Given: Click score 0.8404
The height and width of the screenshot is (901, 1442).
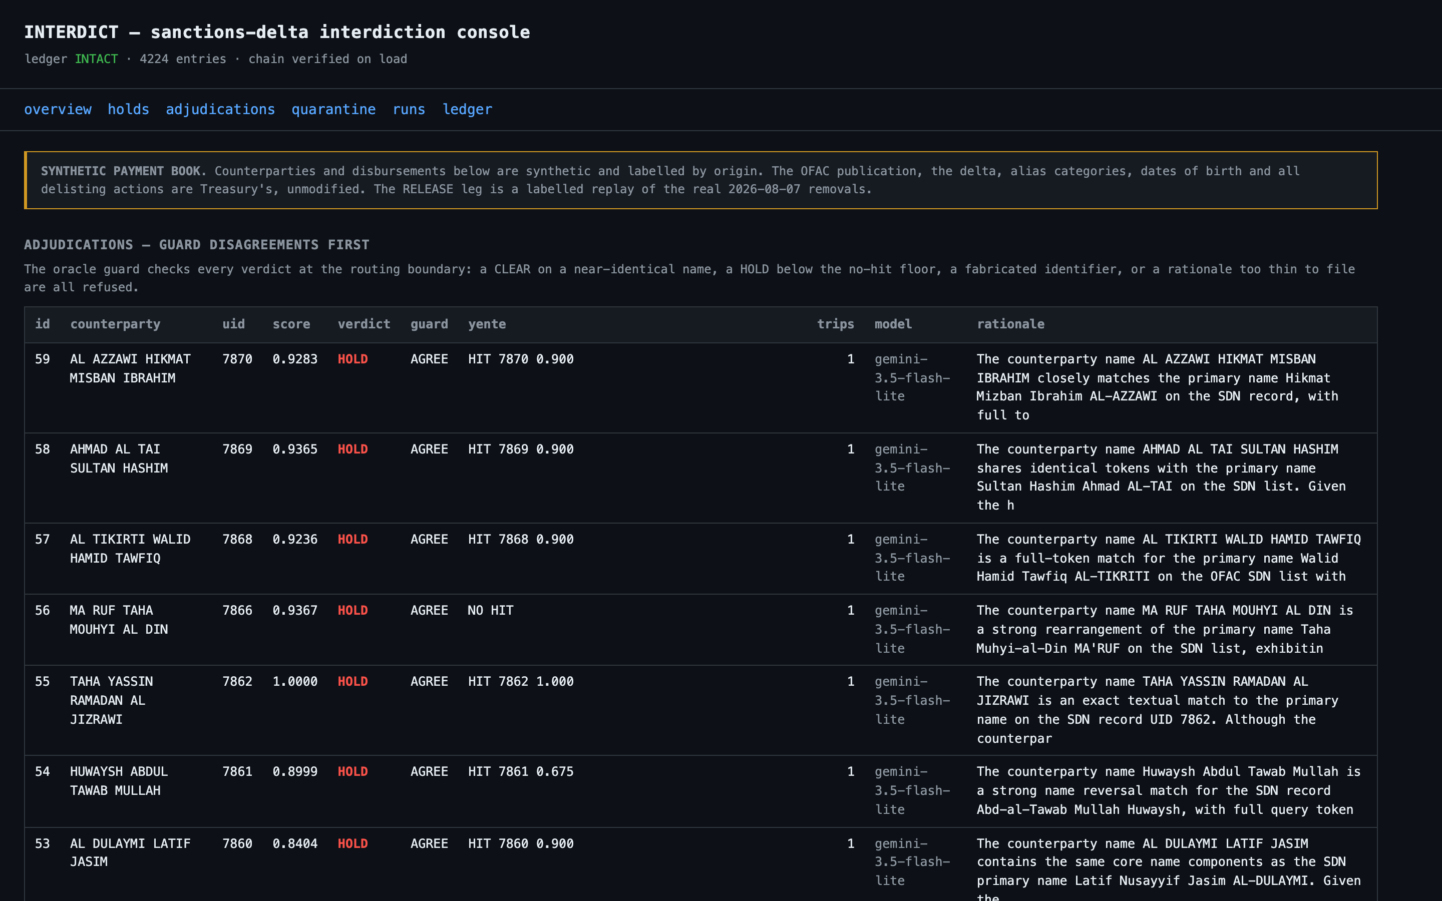Looking at the screenshot, I should click(295, 844).
